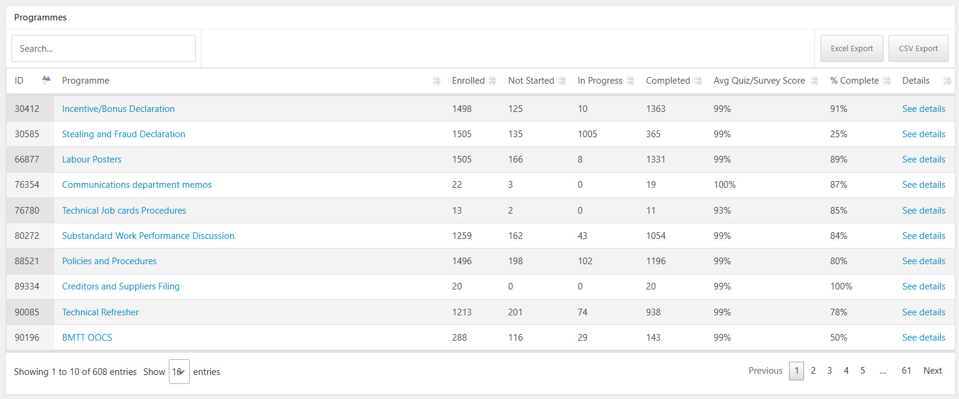Click the CSV Export button
The height and width of the screenshot is (399, 959).
918,49
